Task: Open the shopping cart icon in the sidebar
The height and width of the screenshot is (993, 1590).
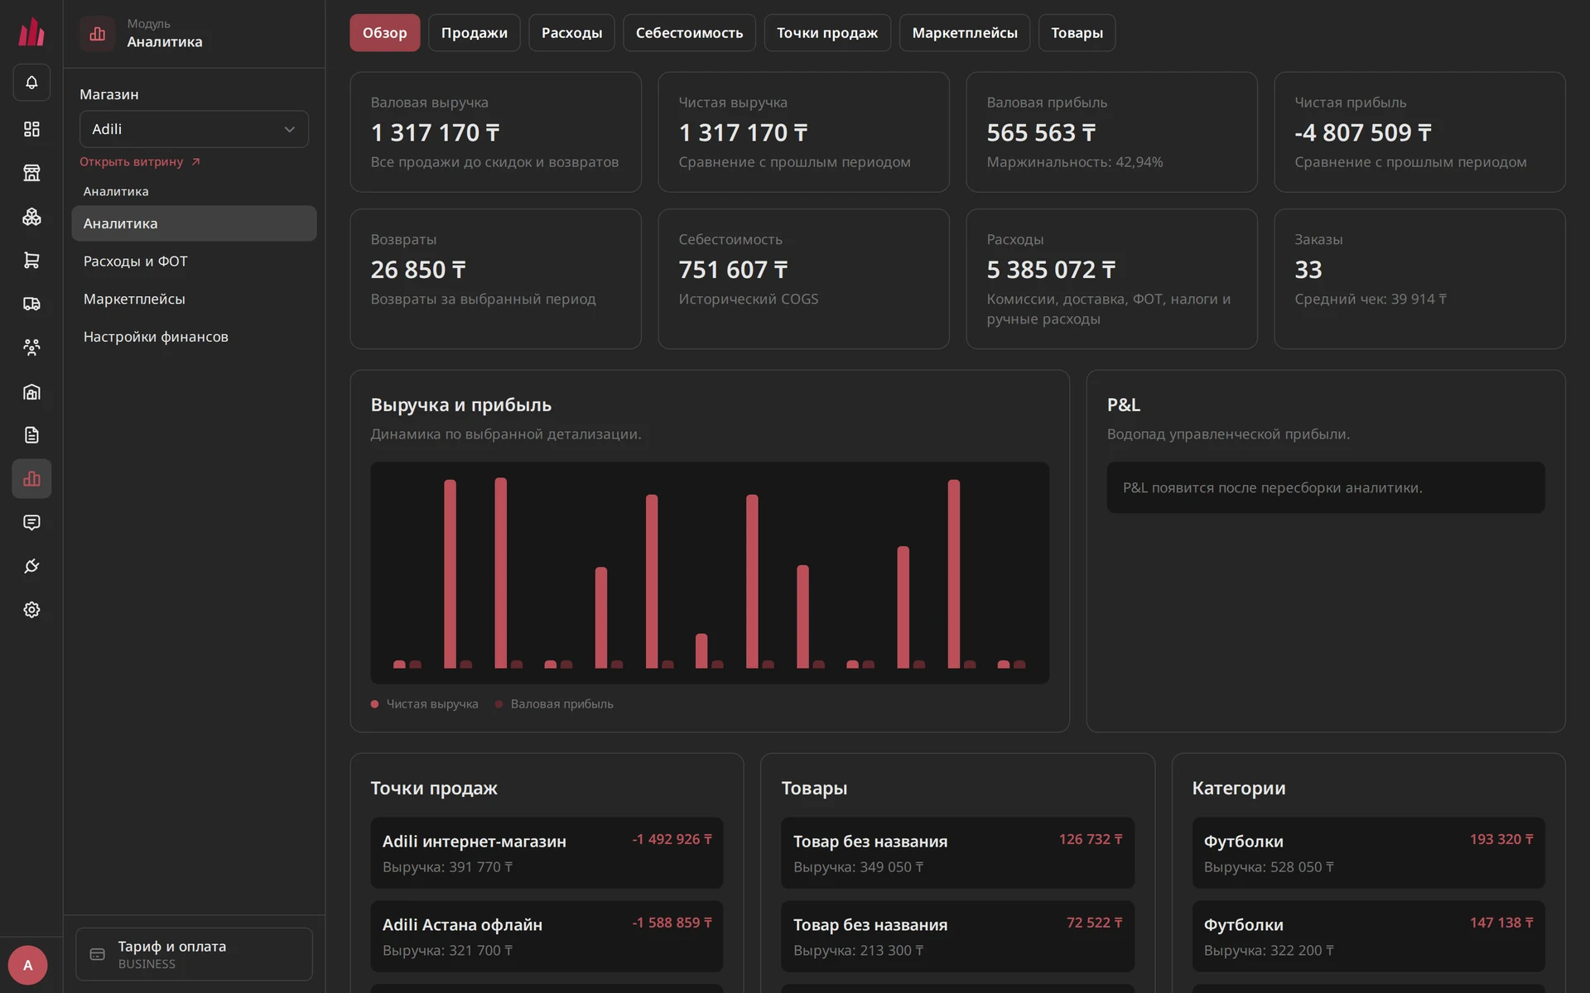Action: click(31, 261)
